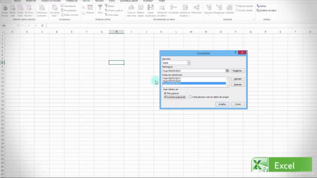Open Conexiones existentes
Viewport: 317px width, 178px height.
coord(42,10)
